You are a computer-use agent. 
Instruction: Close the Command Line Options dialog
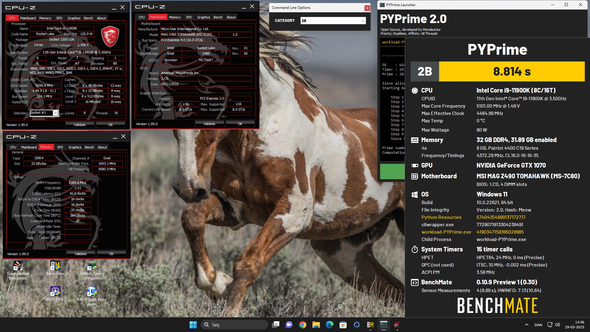tap(367, 8)
